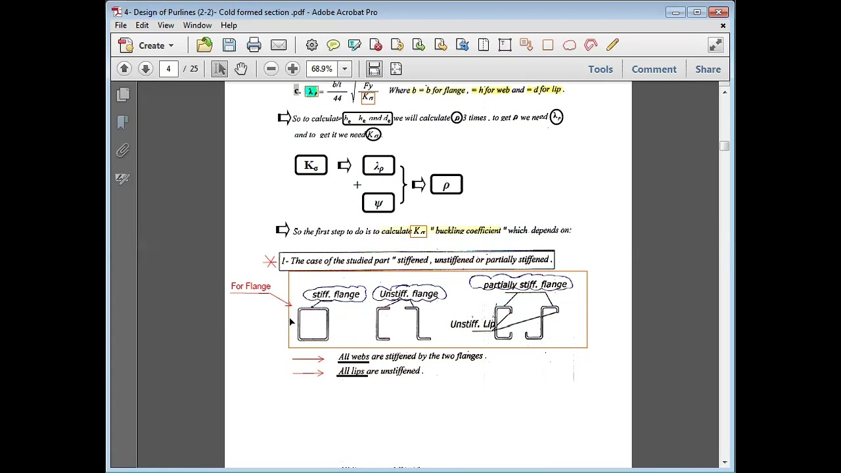Click the ψ box in flowchart
Image resolution: width=841 pixels, height=473 pixels.
coord(378,203)
